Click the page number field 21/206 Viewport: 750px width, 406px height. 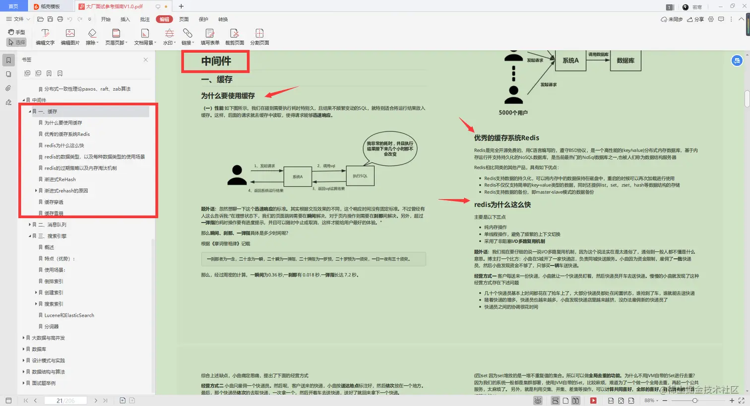pyautogui.click(x=65, y=401)
